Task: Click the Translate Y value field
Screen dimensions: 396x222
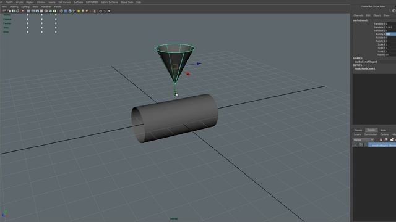Action: (x=390, y=27)
